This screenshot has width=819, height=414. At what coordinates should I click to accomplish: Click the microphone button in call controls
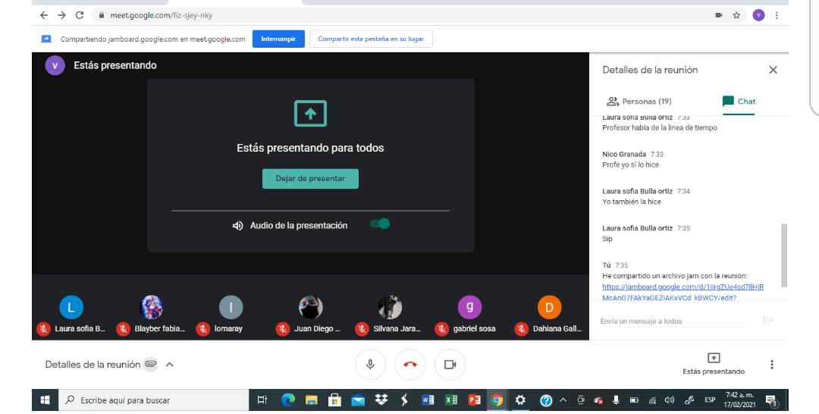click(371, 365)
